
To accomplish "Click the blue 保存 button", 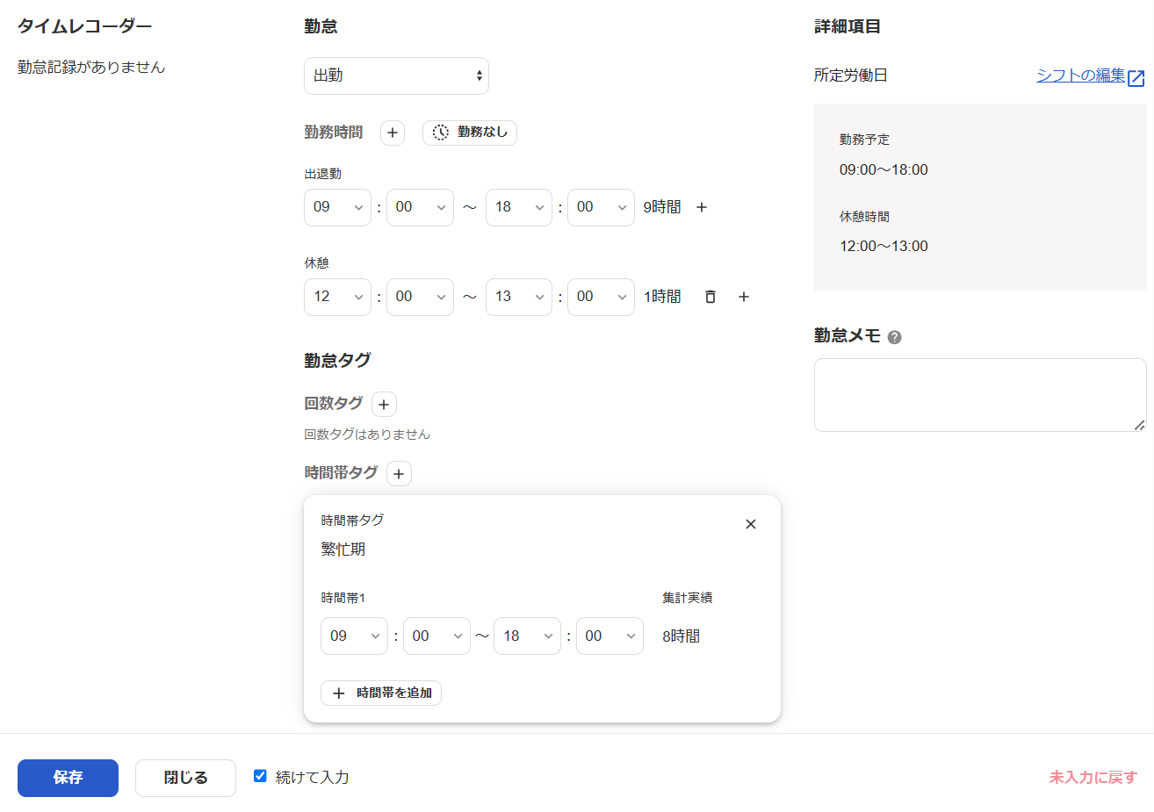I will point(68,778).
